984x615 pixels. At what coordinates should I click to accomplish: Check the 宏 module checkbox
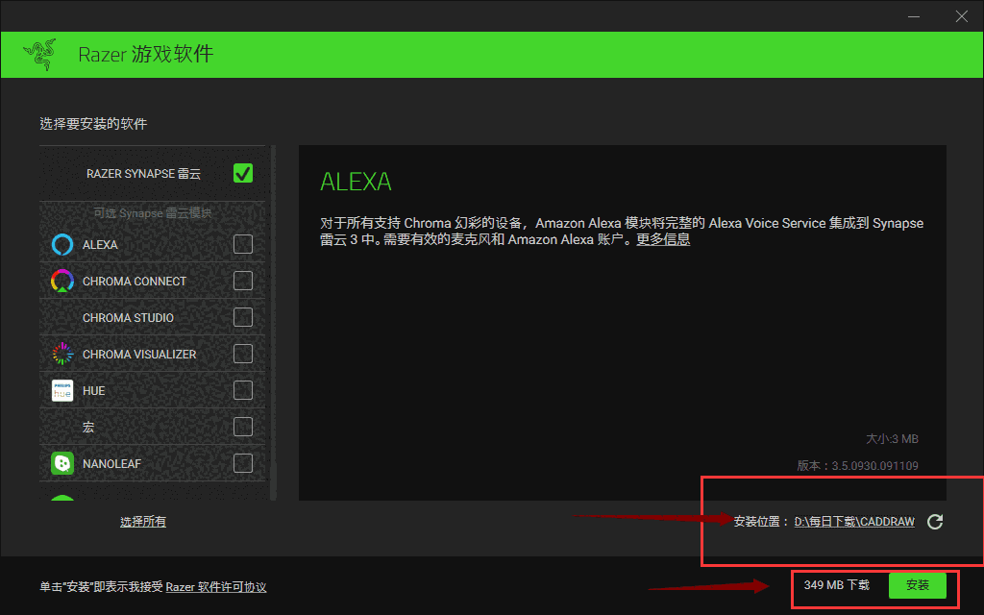pos(243,427)
